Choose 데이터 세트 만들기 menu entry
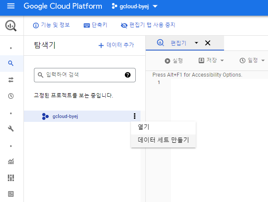 pyautogui.click(x=164, y=140)
